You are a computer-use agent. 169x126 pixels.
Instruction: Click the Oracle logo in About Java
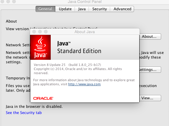pyautogui.click(x=43, y=98)
